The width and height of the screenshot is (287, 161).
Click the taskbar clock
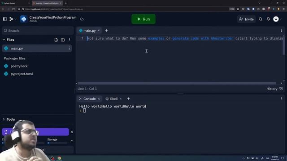coord(274,158)
